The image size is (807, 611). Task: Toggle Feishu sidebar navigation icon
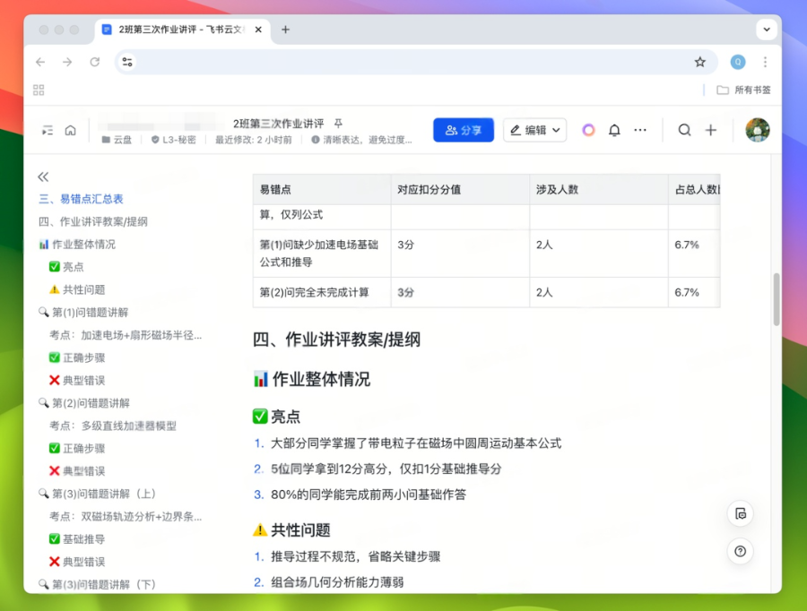pyautogui.click(x=48, y=130)
